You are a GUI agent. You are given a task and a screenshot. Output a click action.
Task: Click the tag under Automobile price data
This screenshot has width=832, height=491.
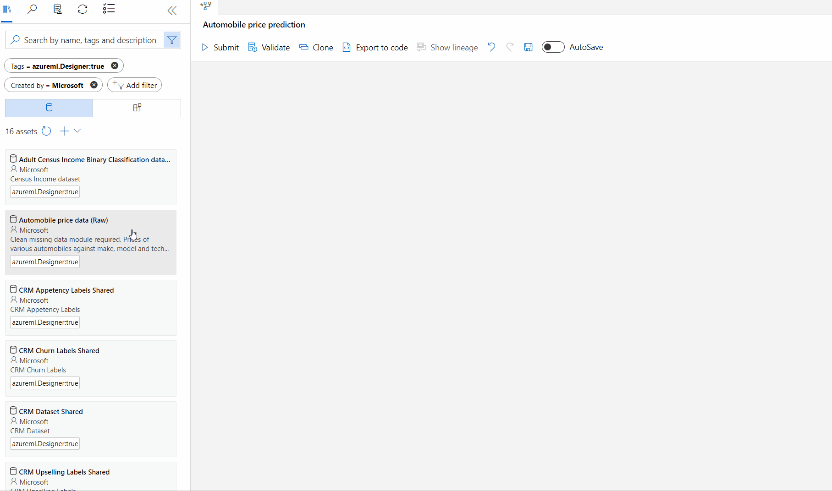[45, 262]
